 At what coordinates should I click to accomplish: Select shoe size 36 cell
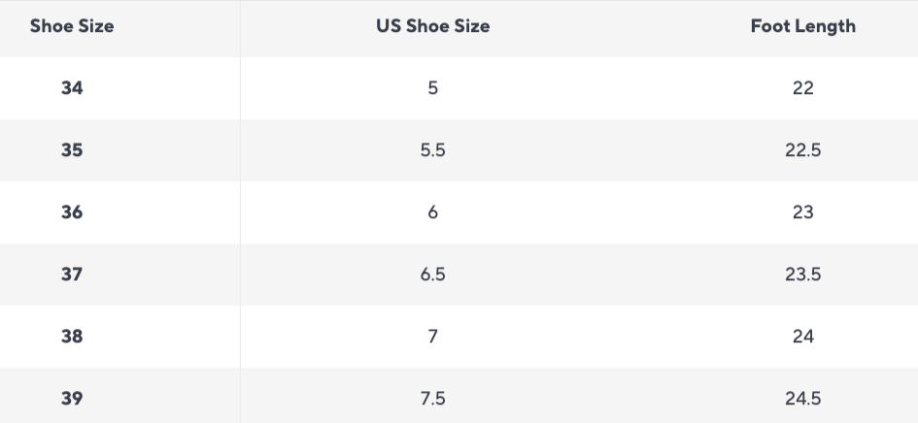click(72, 212)
